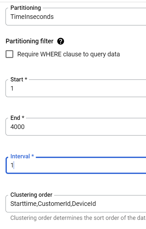Click the 'Partitioning filter' heading text

tap(30, 41)
